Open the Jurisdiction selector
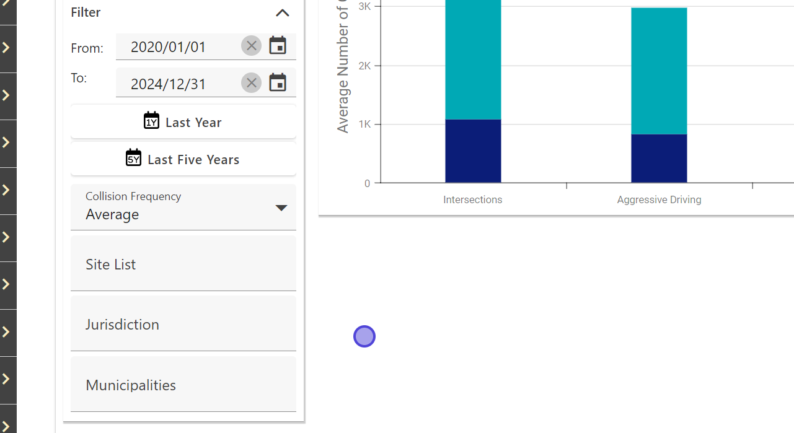This screenshot has height=433, width=794. click(x=183, y=324)
